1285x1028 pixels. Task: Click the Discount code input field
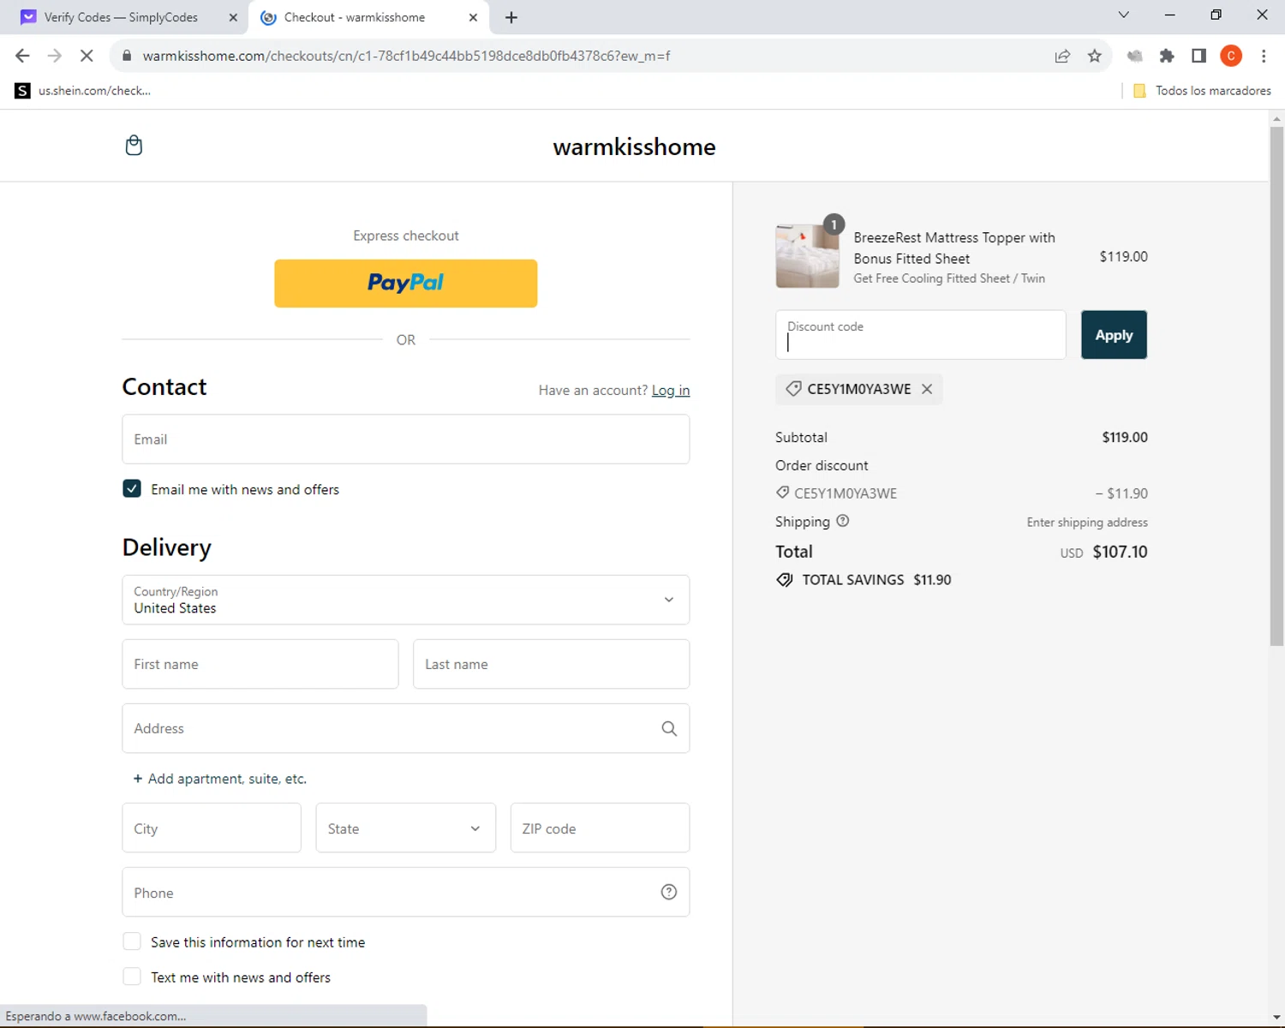click(921, 335)
